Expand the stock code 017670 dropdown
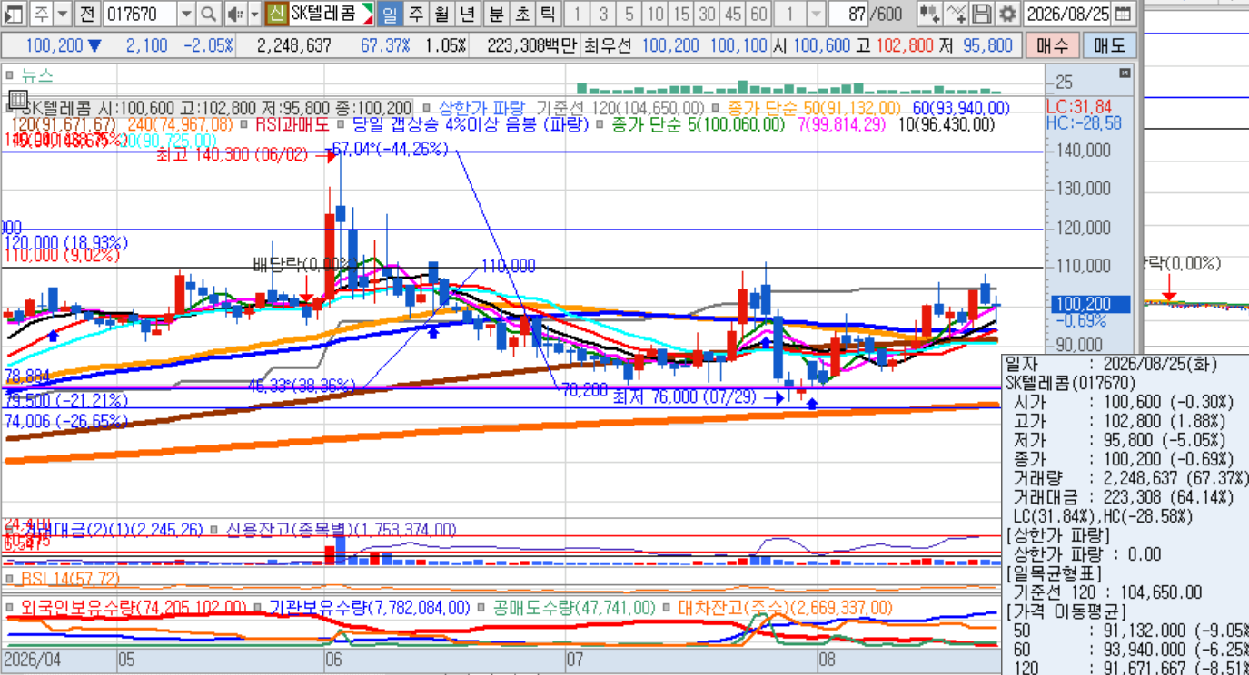This screenshot has width=1249, height=675. 186,14
